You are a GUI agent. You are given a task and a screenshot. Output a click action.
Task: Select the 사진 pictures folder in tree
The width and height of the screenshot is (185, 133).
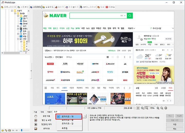coord(23,39)
